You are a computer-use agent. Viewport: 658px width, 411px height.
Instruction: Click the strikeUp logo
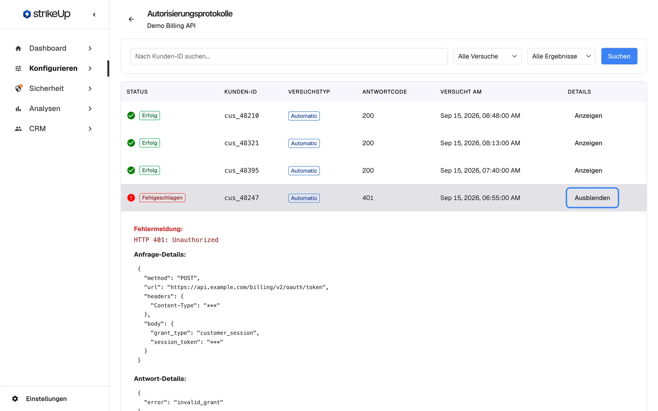click(x=46, y=14)
